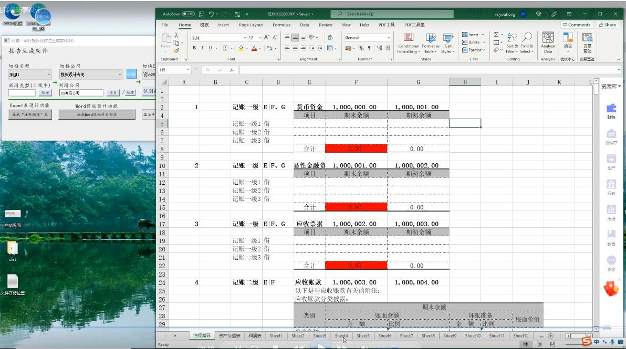The width and height of the screenshot is (626, 349).
Task: Open the Formulas ribbon tab
Action: pos(281,25)
